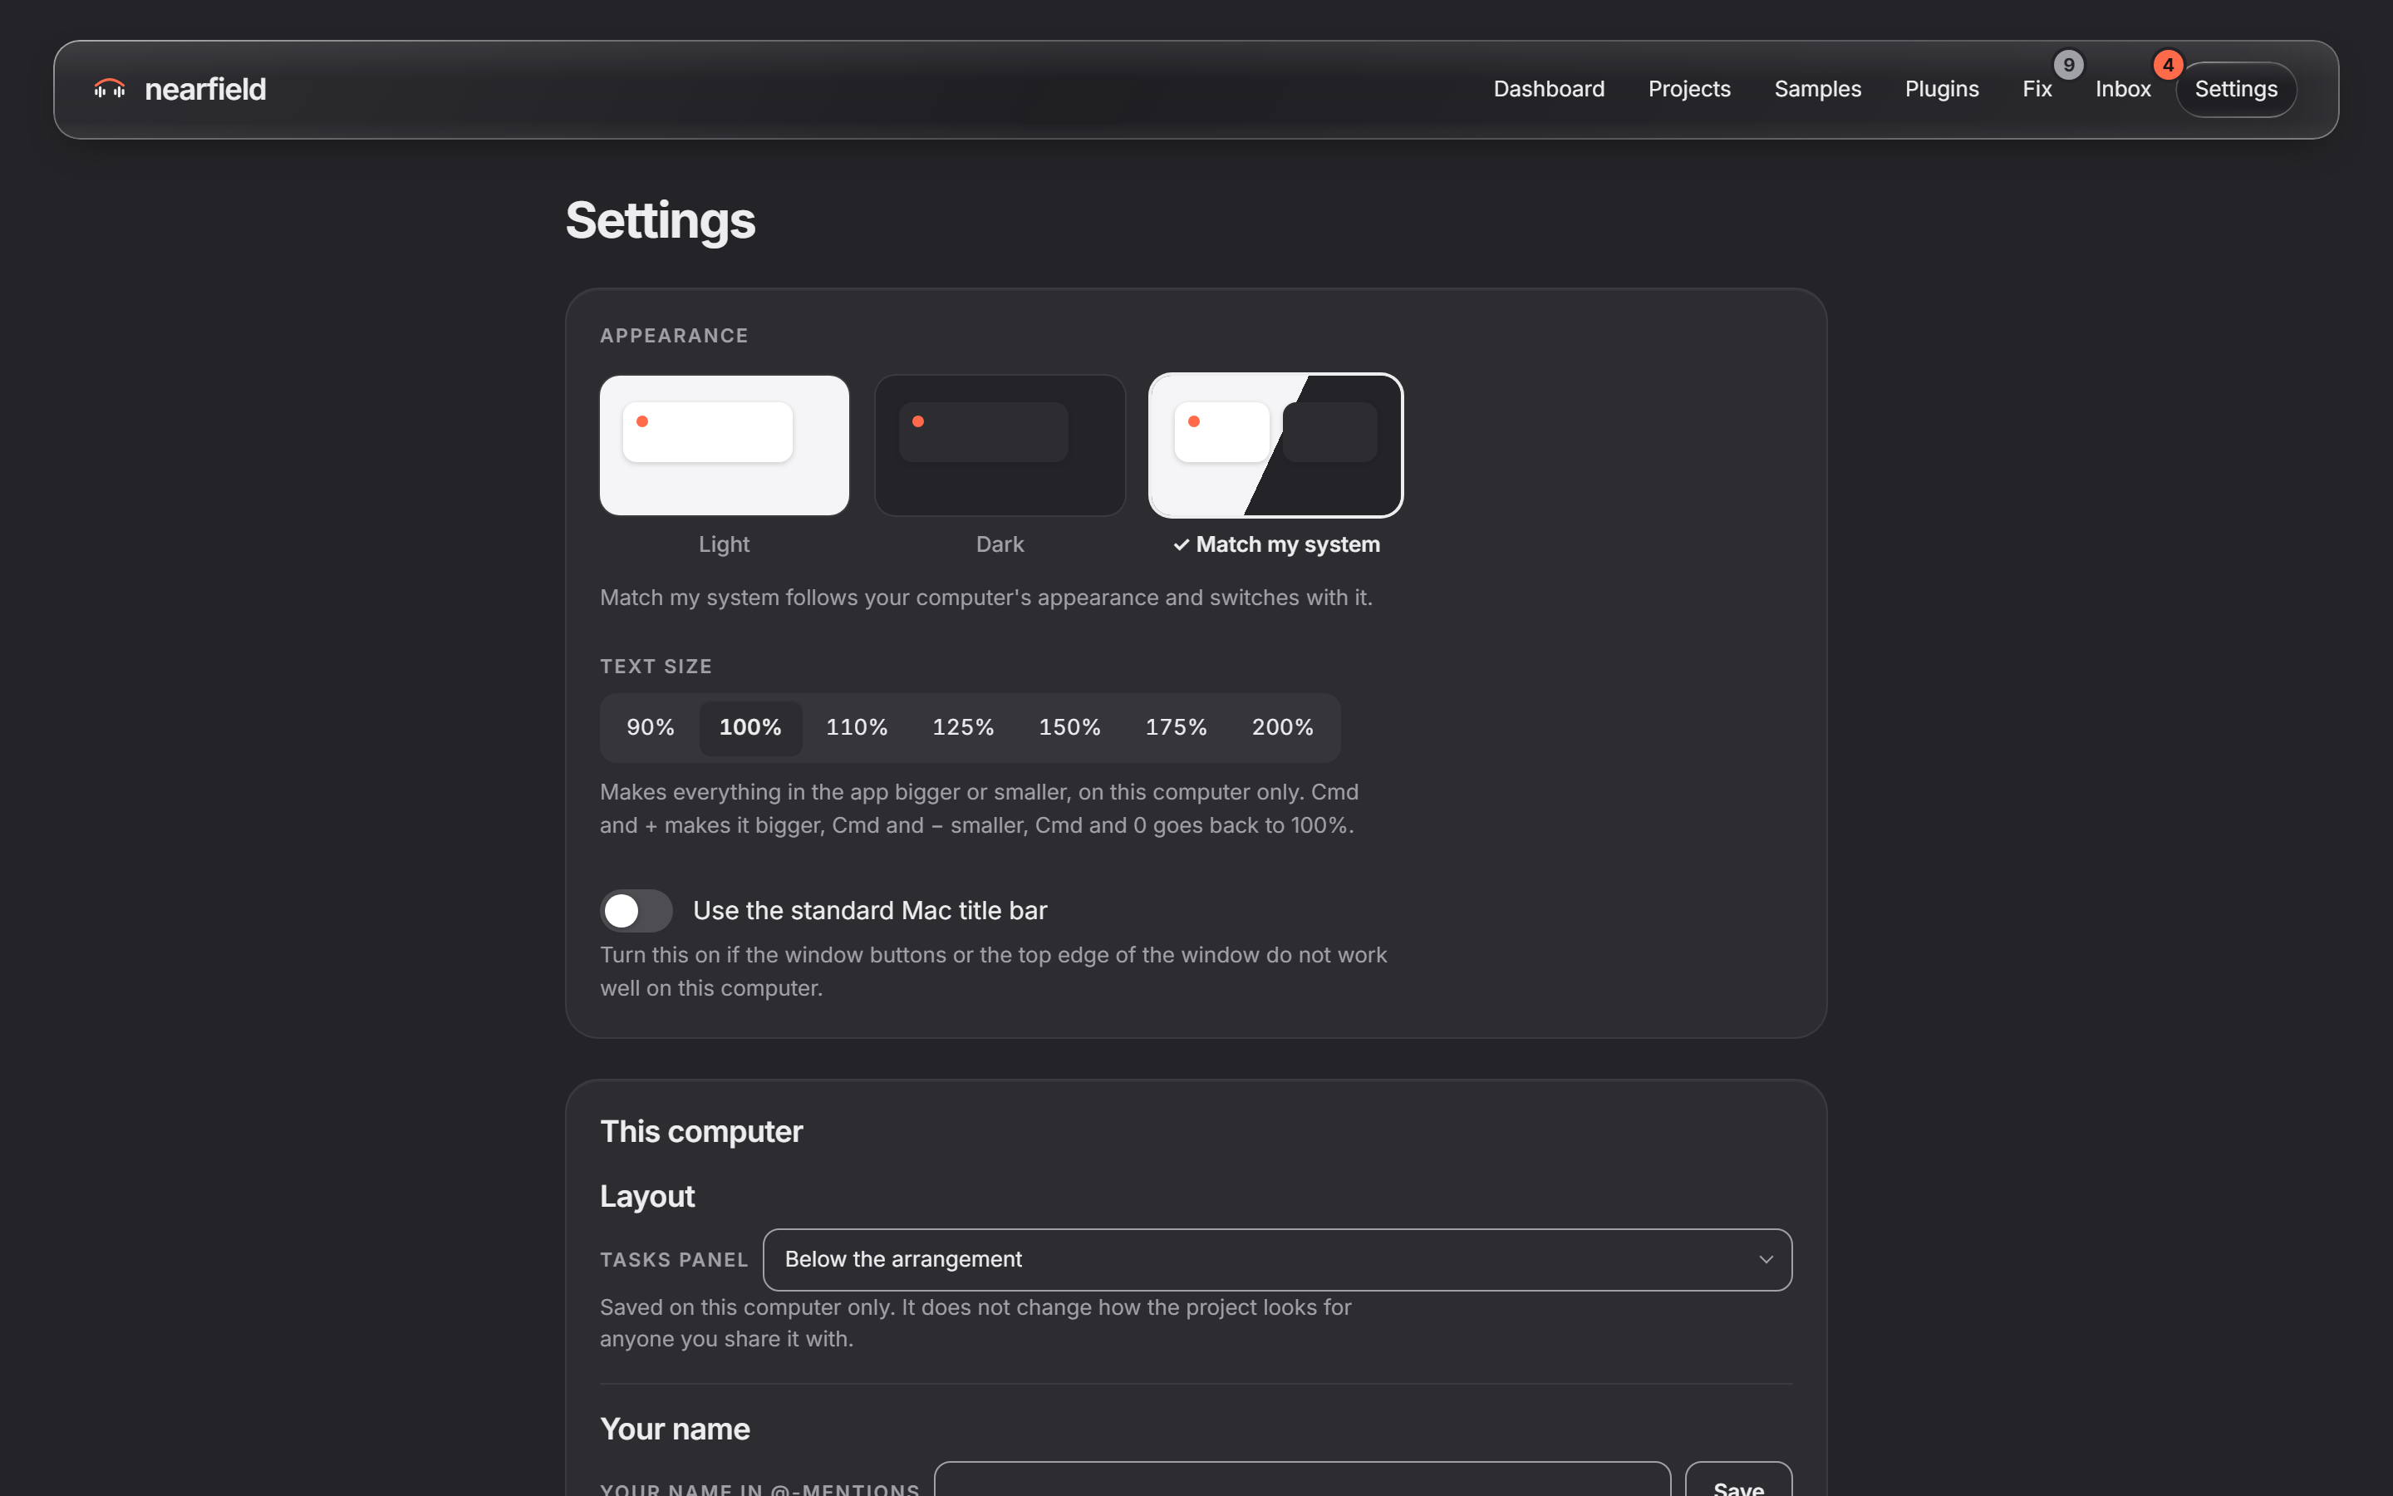Viewport: 2393px width, 1496px height.
Task: Select the Match my system theme
Action: (x=1275, y=445)
